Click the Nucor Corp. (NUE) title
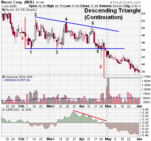This screenshot has height=141, width=151. (18, 2)
